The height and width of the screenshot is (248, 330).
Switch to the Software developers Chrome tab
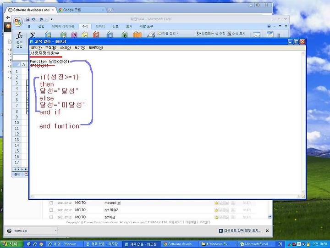tap(31, 10)
